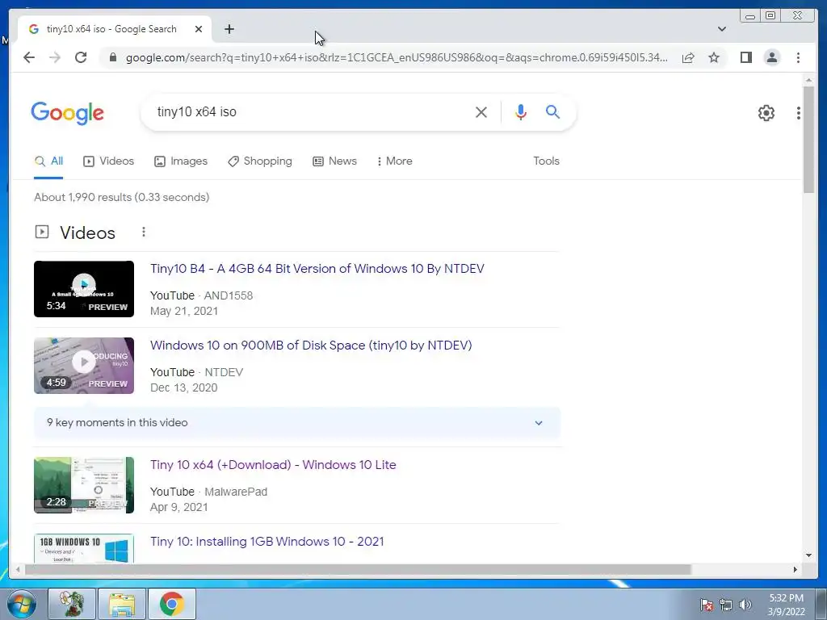This screenshot has width=827, height=620.
Task: Open the flower-icon taskbar app
Action: coord(72,604)
